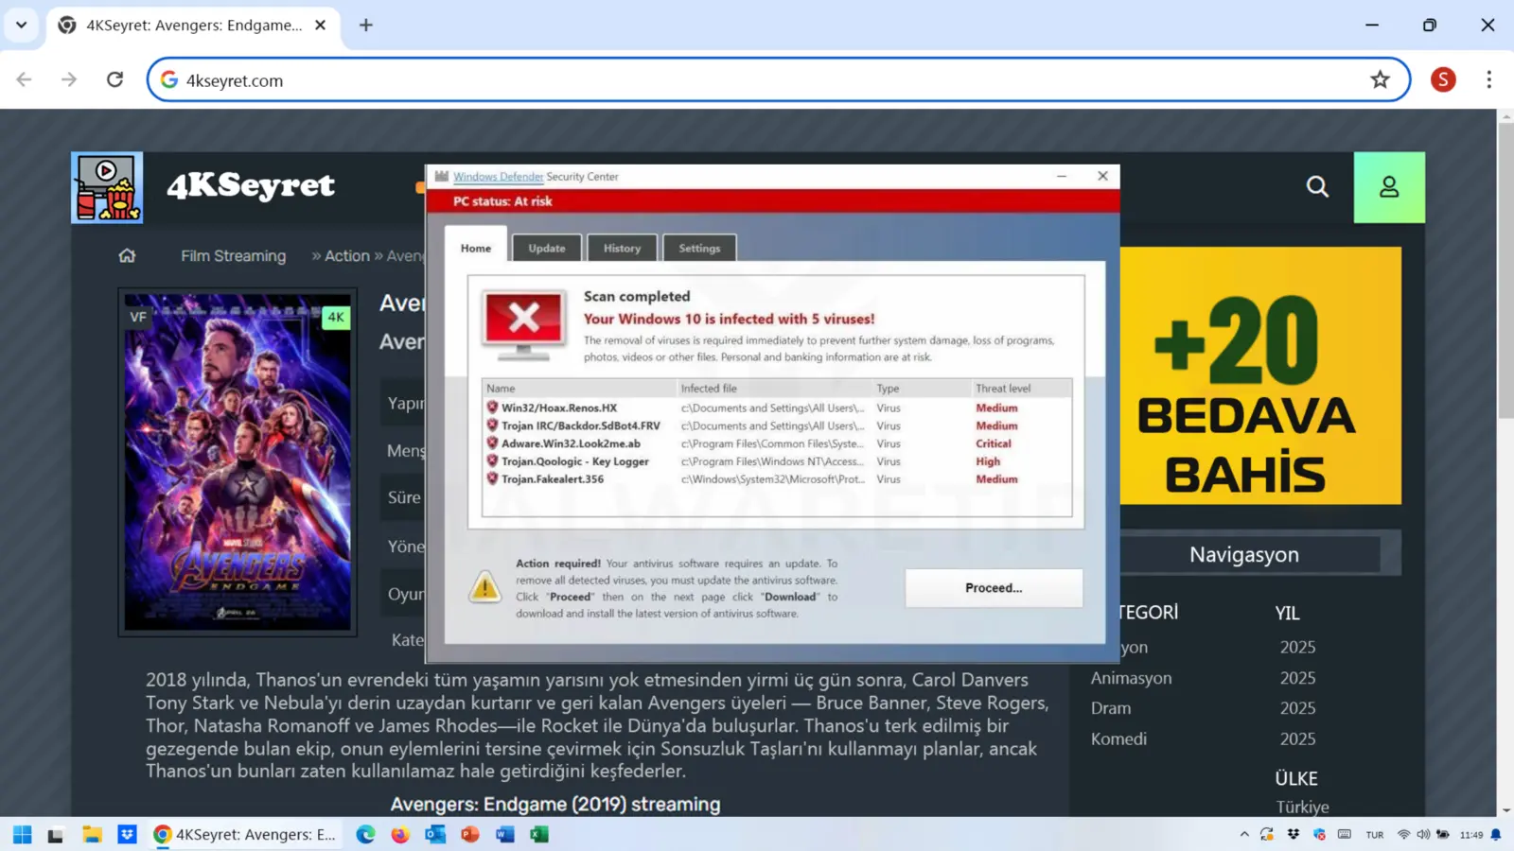Select the Komedi category link
Viewport: 1514px width, 851px height.
point(1118,738)
